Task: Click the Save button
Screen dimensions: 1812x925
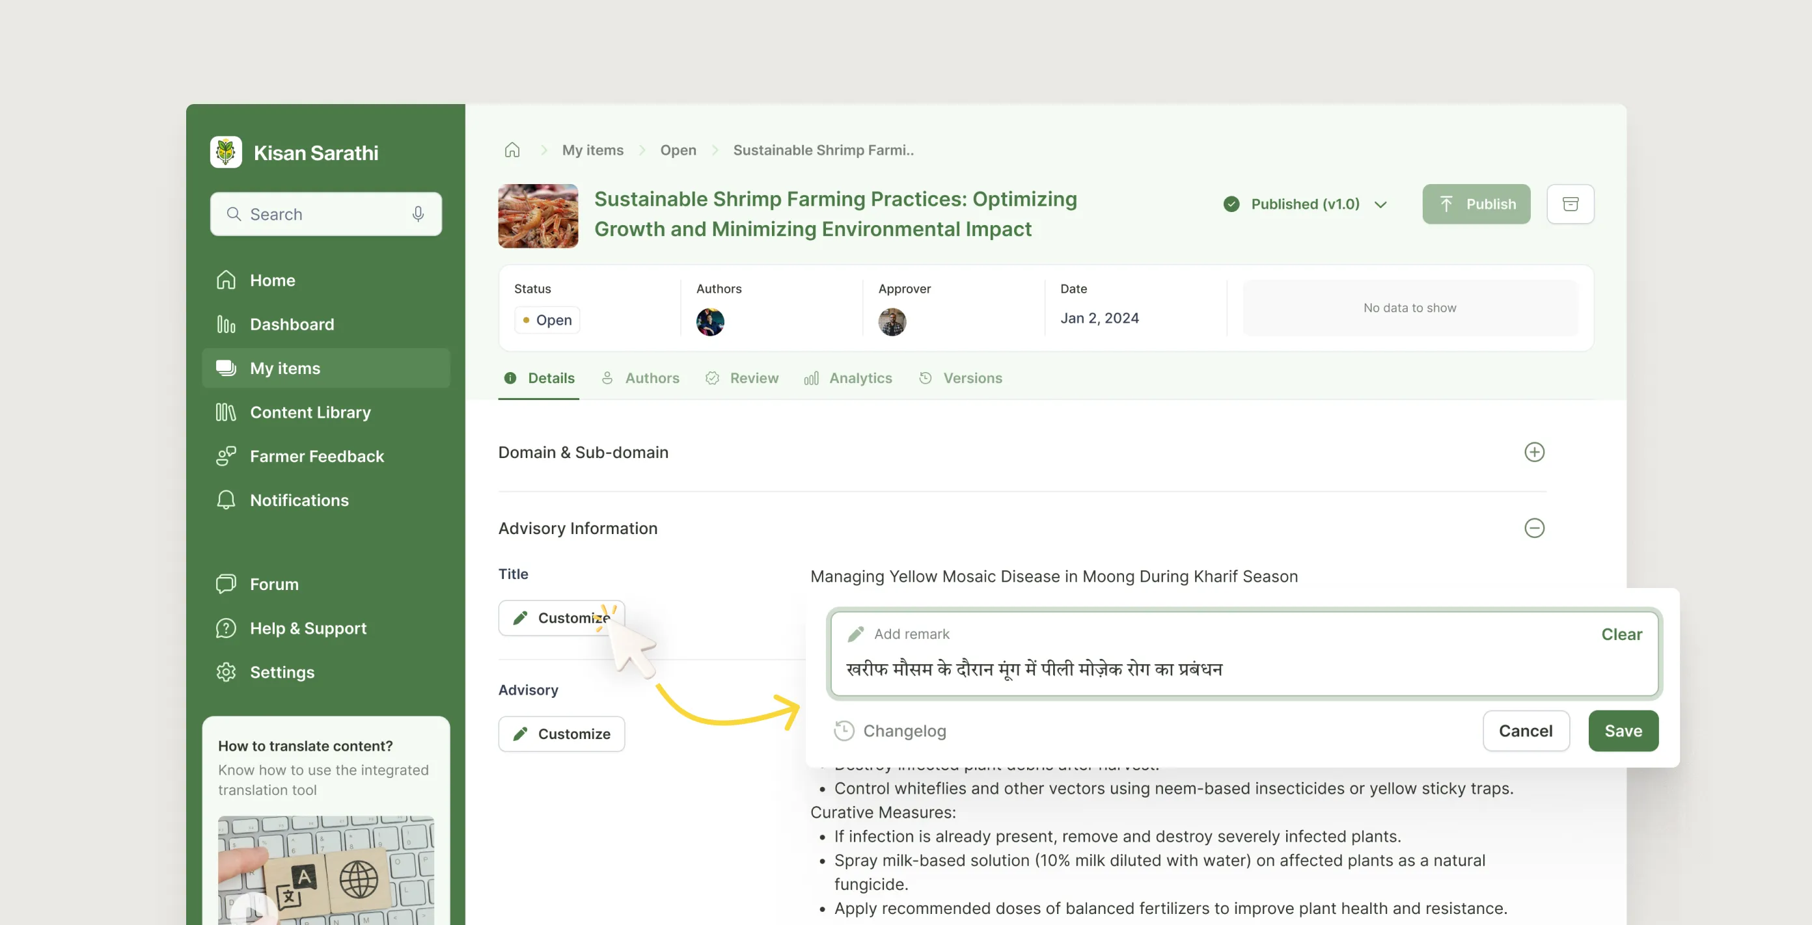Action: [x=1622, y=731]
